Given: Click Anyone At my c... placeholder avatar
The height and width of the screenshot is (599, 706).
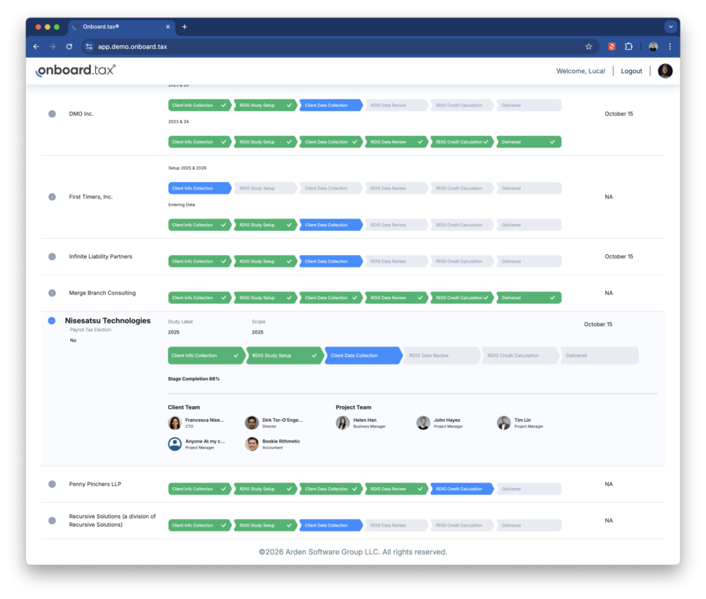Looking at the screenshot, I should (174, 444).
